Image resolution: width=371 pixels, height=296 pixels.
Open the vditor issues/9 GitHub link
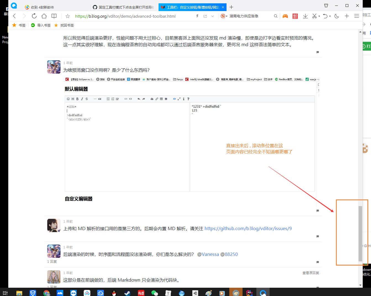[248, 228]
